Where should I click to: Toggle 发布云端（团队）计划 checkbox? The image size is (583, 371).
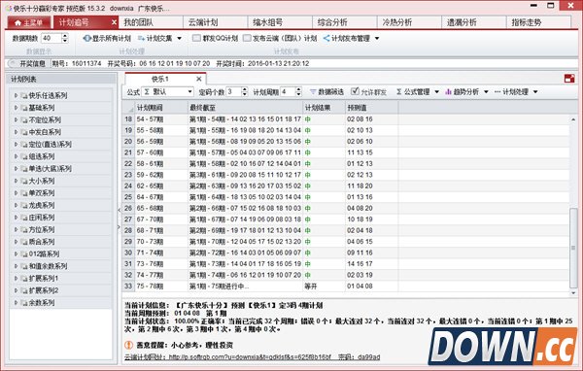[247, 38]
